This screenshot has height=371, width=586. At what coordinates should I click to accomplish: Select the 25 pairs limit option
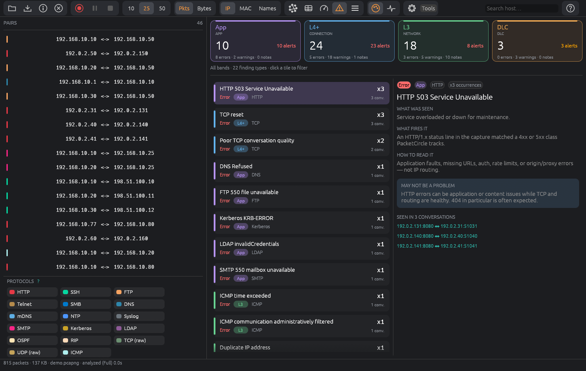[146, 8]
